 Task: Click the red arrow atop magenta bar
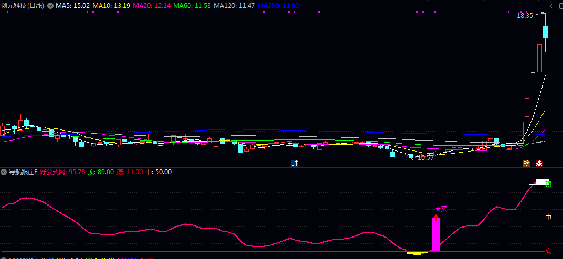pyautogui.click(x=435, y=216)
